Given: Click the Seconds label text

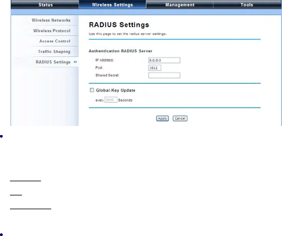Looking at the screenshot, I should coord(125,100).
